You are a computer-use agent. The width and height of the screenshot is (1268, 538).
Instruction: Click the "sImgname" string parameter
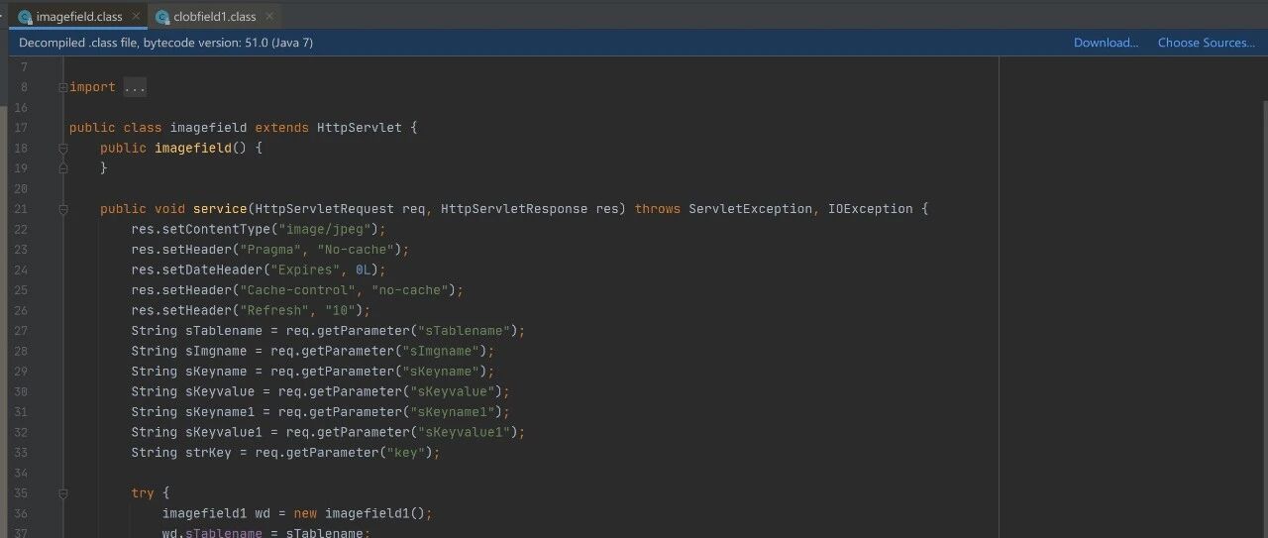441,351
